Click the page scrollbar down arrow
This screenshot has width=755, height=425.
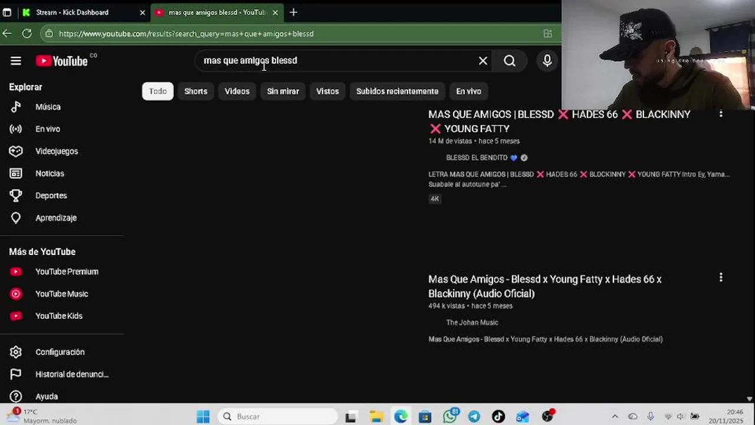click(750, 400)
